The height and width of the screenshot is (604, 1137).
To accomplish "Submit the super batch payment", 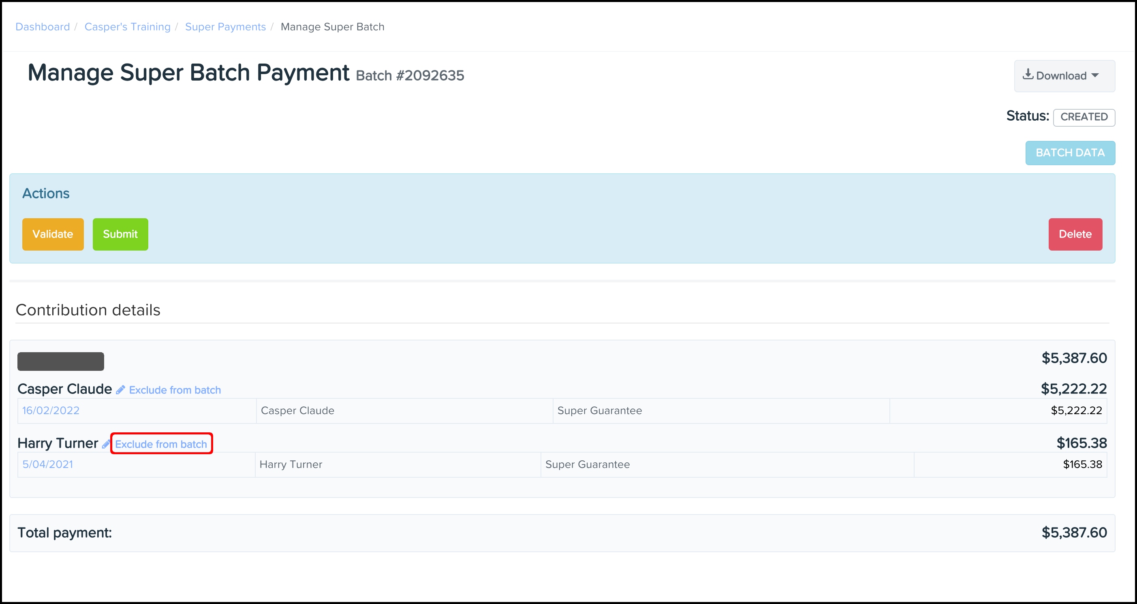I will click(x=120, y=234).
